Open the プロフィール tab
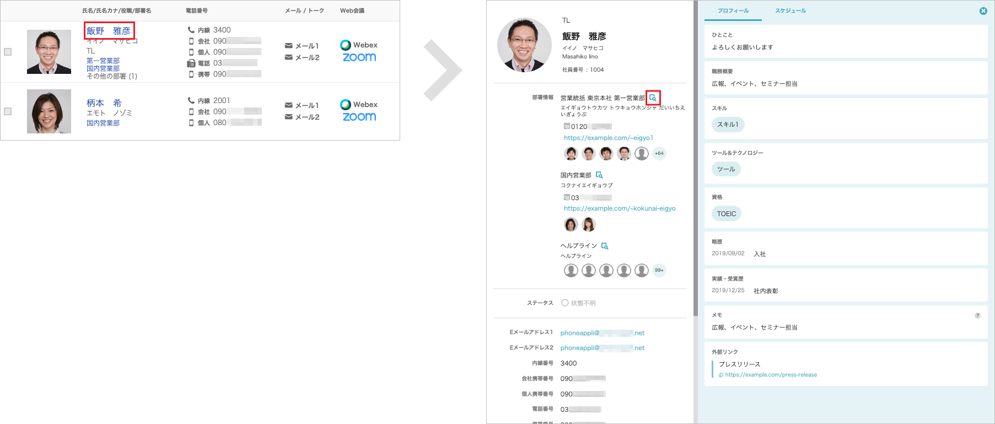The height and width of the screenshot is (424, 995). click(x=733, y=11)
